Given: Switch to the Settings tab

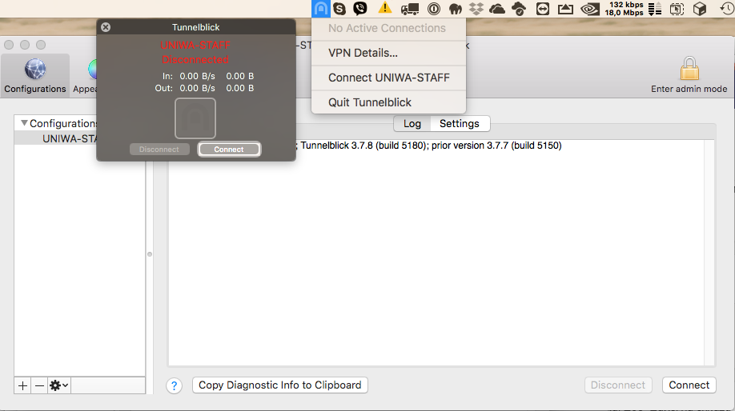Looking at the screenshot, I should [460, 124].
